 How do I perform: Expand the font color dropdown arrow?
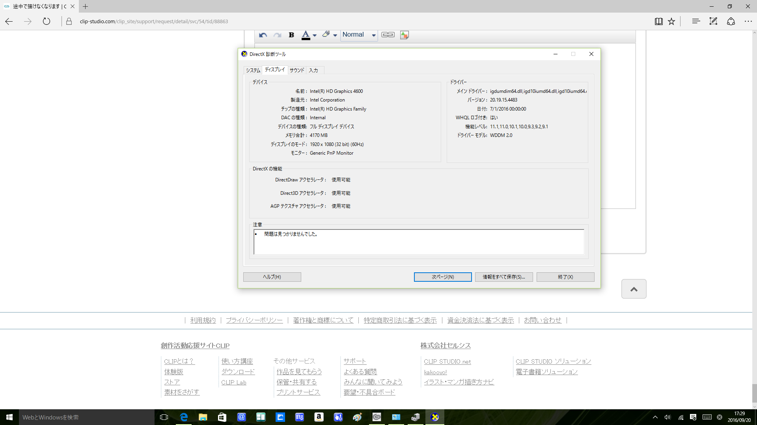315,35
